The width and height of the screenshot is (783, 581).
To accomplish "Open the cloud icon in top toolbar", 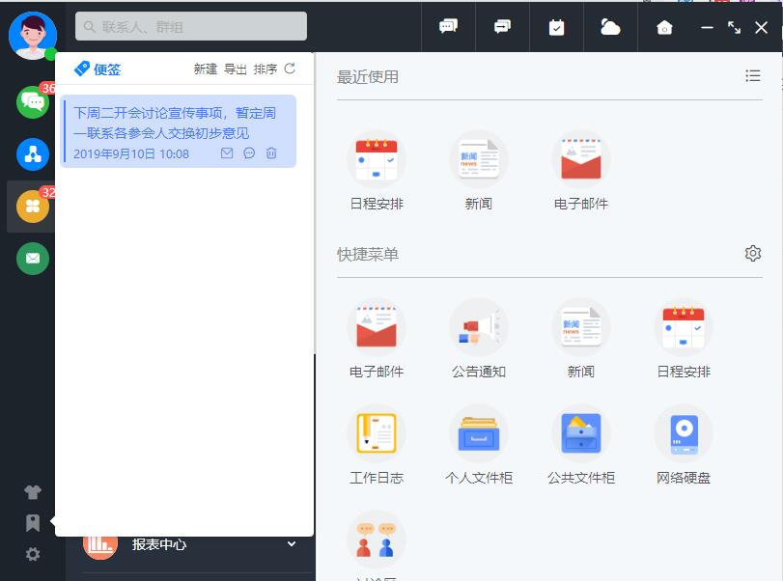I will click(x=610, y=27).
